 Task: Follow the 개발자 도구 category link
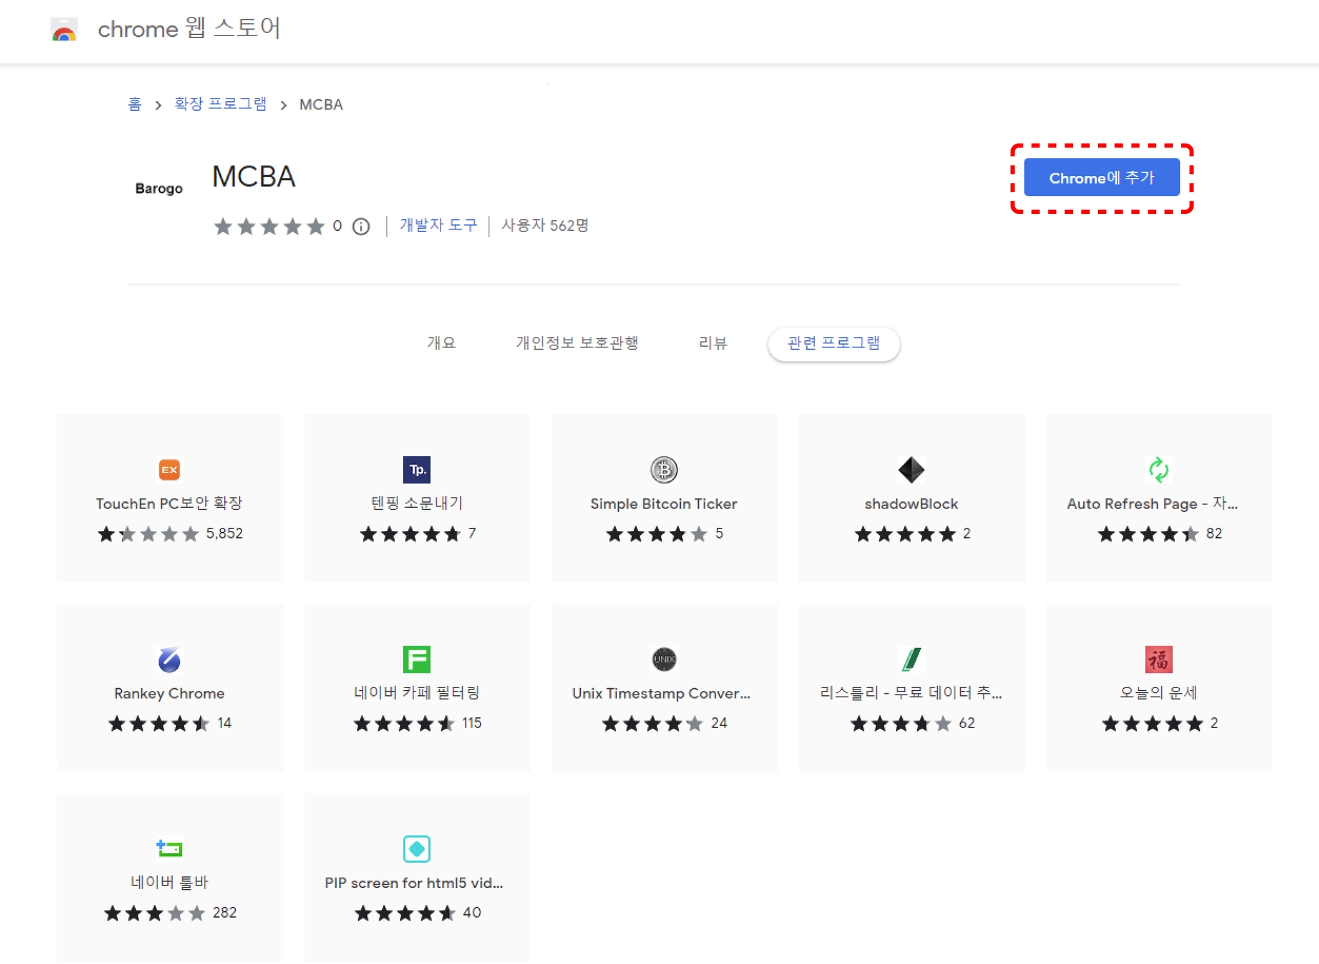coord(438,225)
